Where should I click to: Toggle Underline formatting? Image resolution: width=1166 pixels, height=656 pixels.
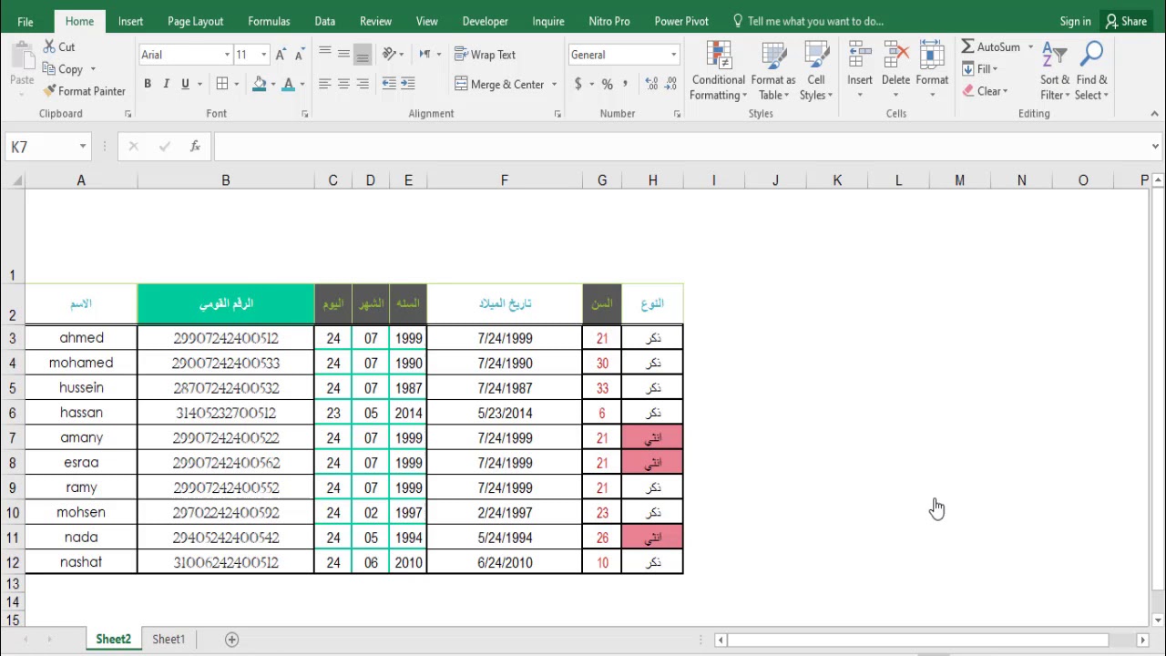tap(185, 84)
